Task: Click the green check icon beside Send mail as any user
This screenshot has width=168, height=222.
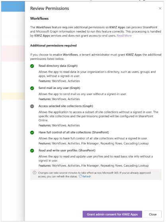Action: 32,88
